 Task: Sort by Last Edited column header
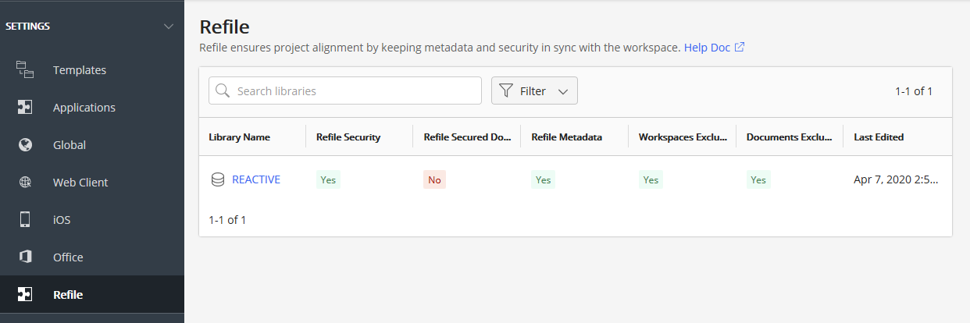(879, 137)
